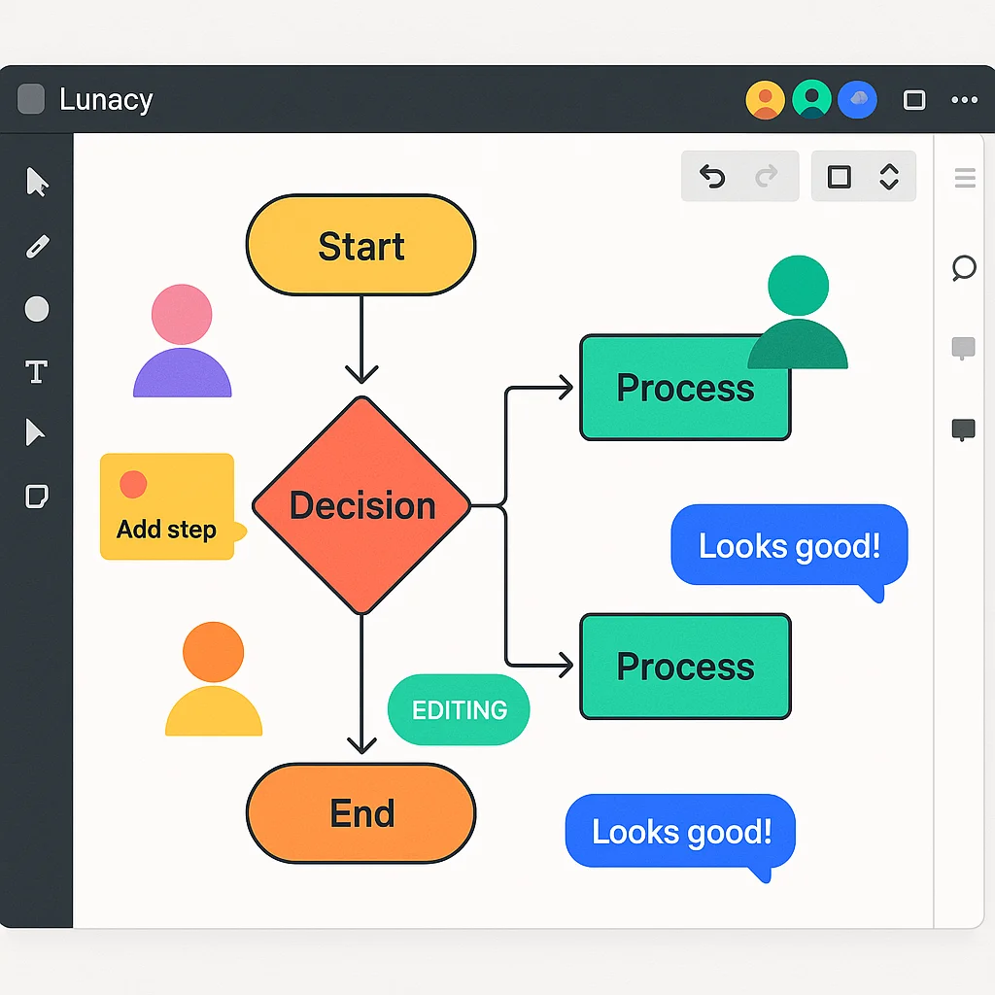Open the light comment bubble icon on right sidebar
995x995 pixels.
pos(963,349)
